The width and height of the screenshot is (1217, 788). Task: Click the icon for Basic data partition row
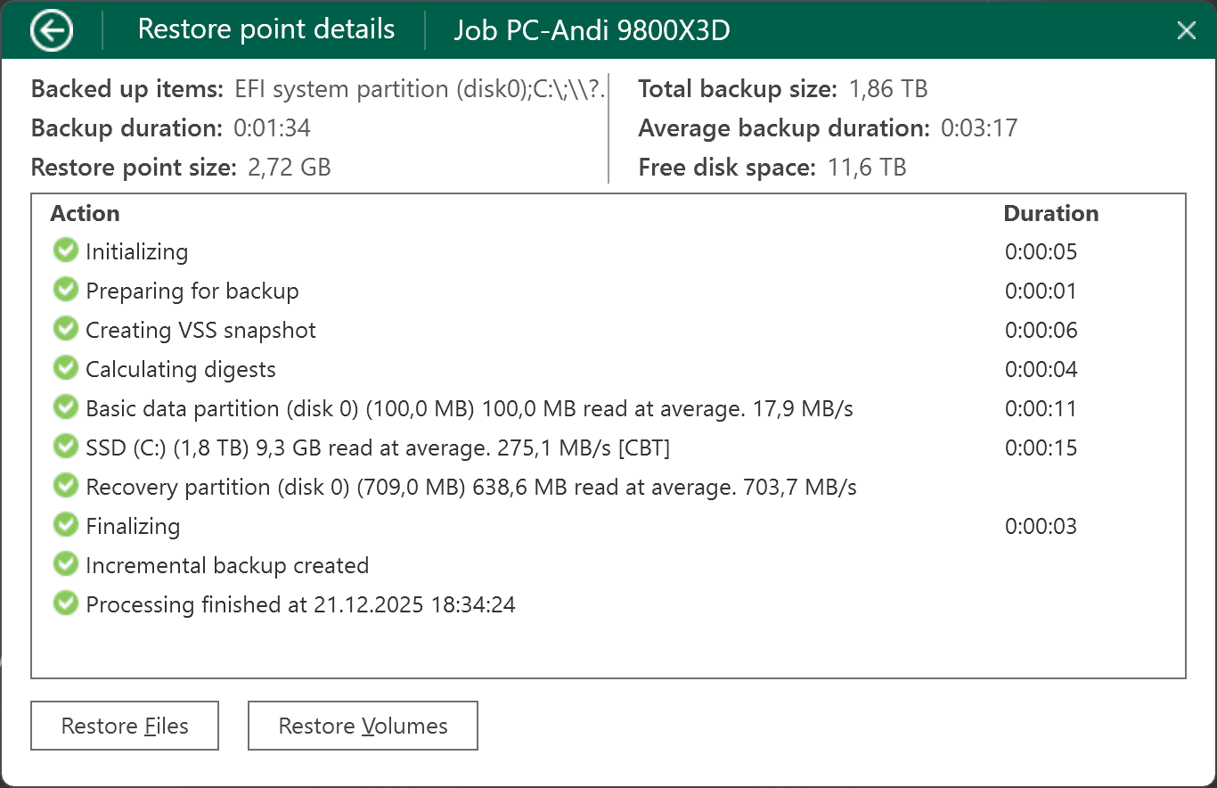point(65,407)
